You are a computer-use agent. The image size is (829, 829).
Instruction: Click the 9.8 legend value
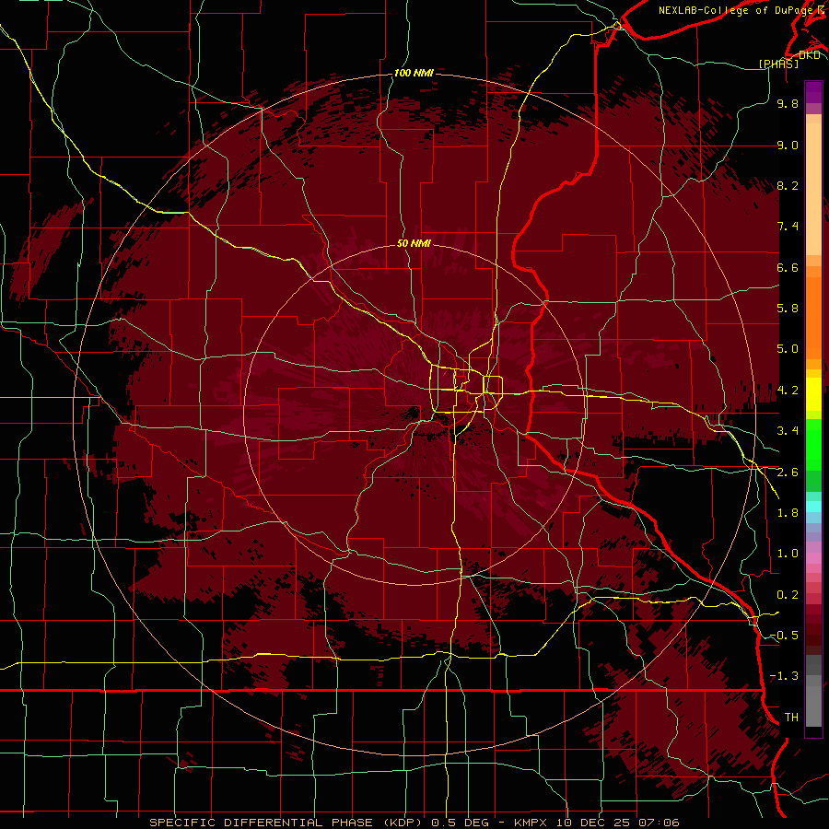788,103
